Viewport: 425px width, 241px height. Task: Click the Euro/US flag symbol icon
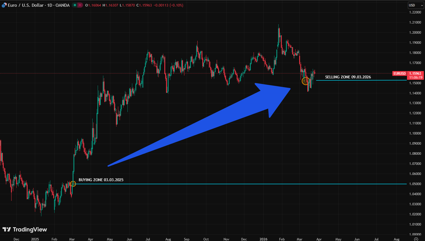coord(4,5)
